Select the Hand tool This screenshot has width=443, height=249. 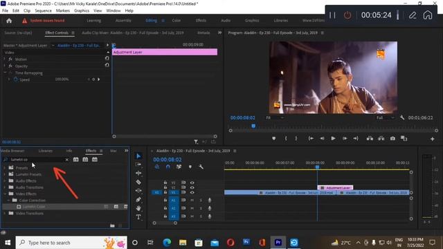pyautogui.click(x=138, y=208)
